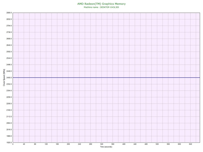The width and height of the screenshot is (203, 152).
Task: Click the 2256.0 y-axis value
Action: (x=9, y=97)
